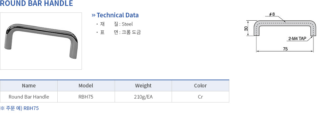The image size is (321, 129).
Task: Click the ø8 diameter label on drawing
Action: [x=272, y=14]
